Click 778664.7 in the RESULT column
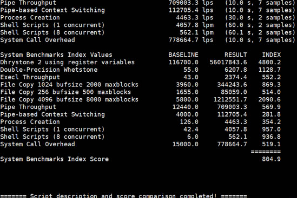 point(232,145)
